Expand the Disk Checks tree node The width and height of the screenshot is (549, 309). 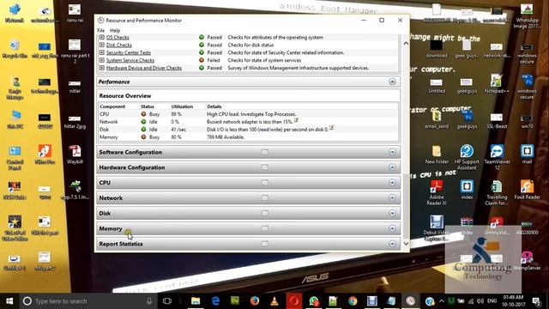(x=102, y=45)
